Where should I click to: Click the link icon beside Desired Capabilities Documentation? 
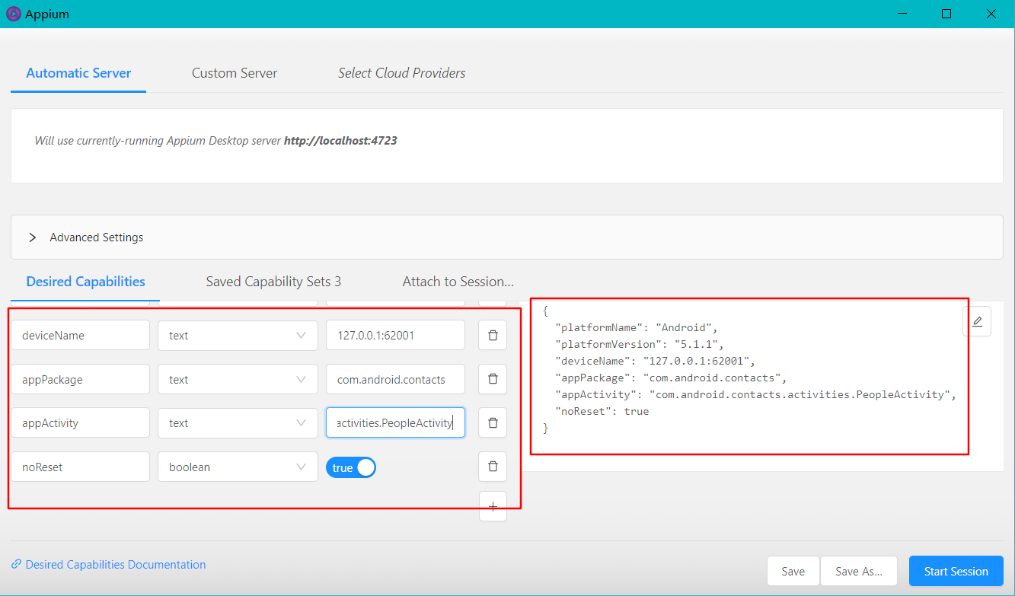click(17, 564)
